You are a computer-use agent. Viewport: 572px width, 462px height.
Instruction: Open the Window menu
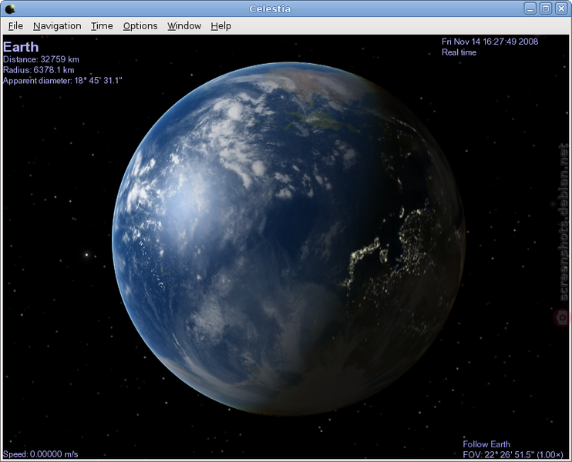tap(184, 26)
